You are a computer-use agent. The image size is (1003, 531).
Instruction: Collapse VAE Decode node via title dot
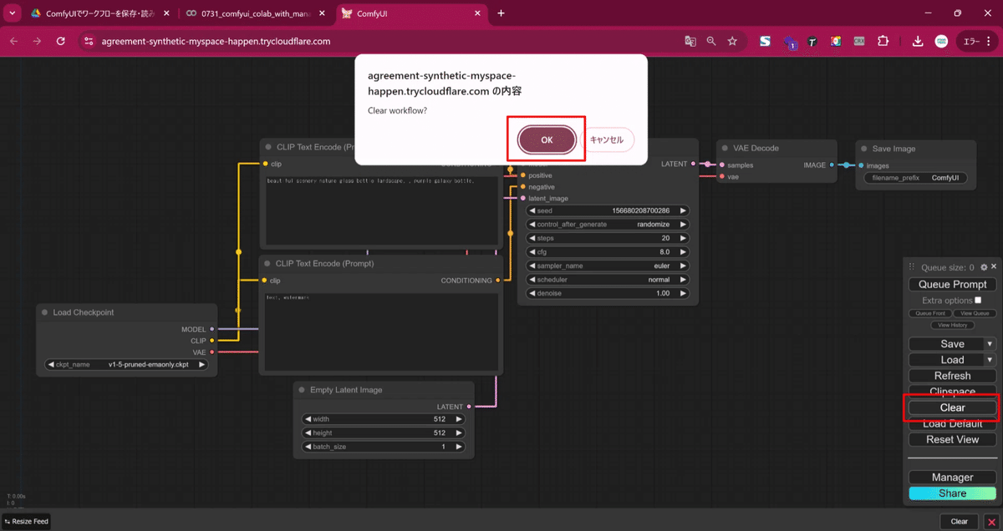click(x=725, y=148)
